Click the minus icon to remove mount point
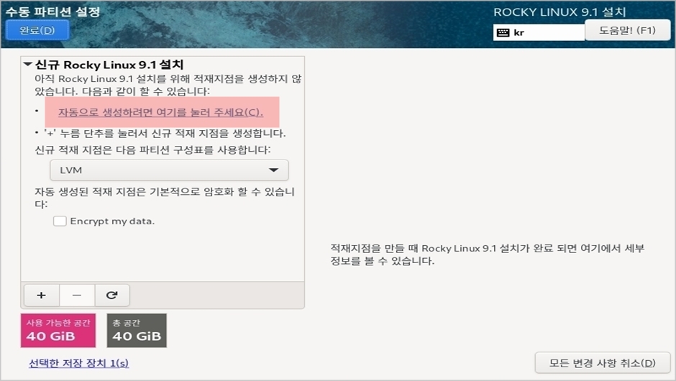The image size is (676, 381). pyautogui.click(x=77, y=295)
